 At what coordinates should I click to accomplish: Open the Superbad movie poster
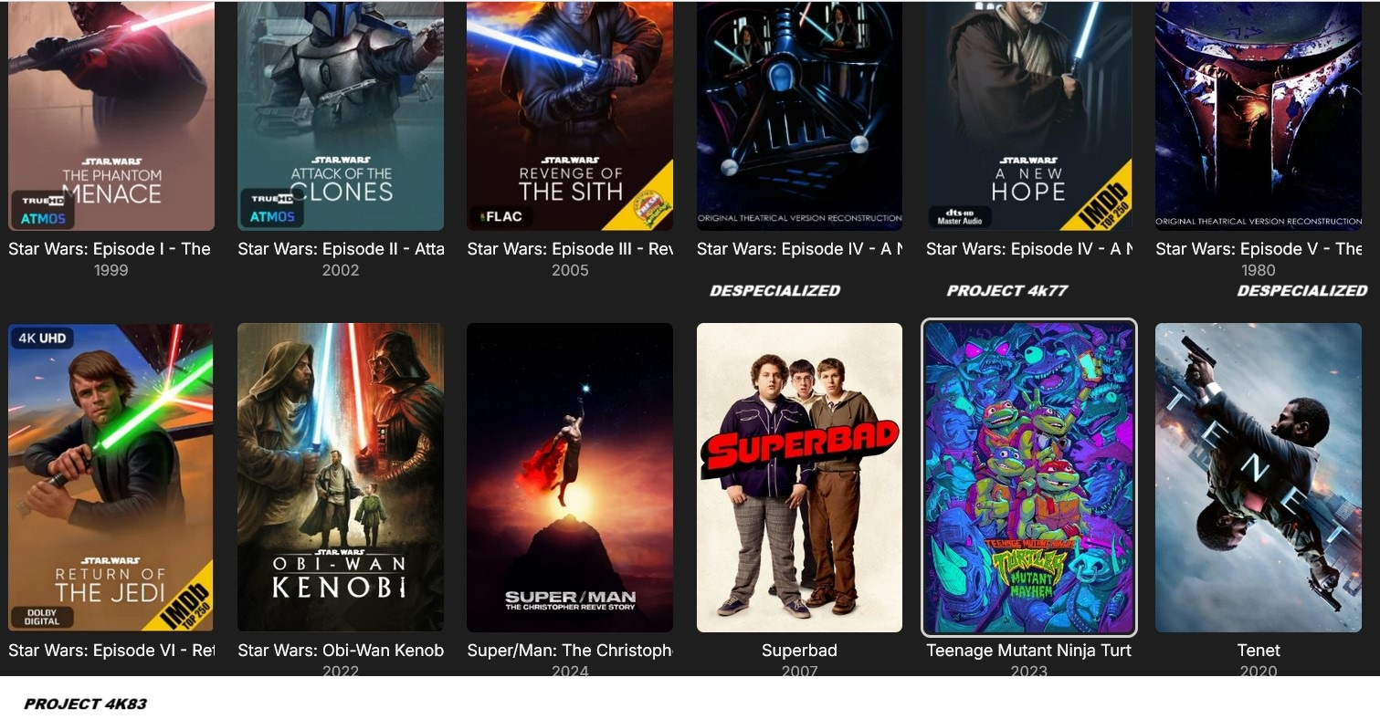tap(799, 477)
